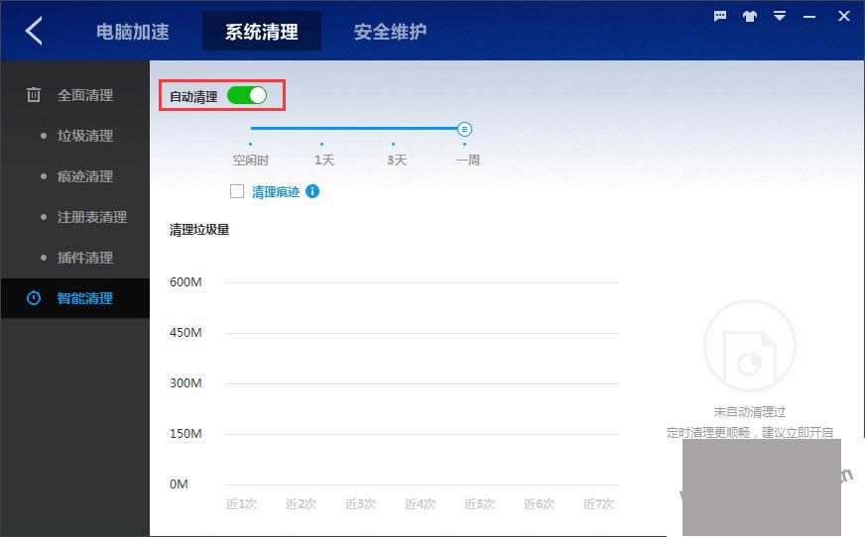
Task: Click the 150M axis label
Action: pyautogui.click(x=185, y=433)
